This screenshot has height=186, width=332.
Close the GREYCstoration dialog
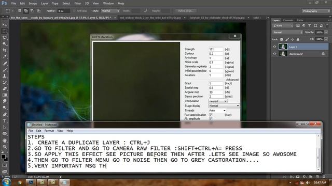pyautogui.click(x=235, y=36)
